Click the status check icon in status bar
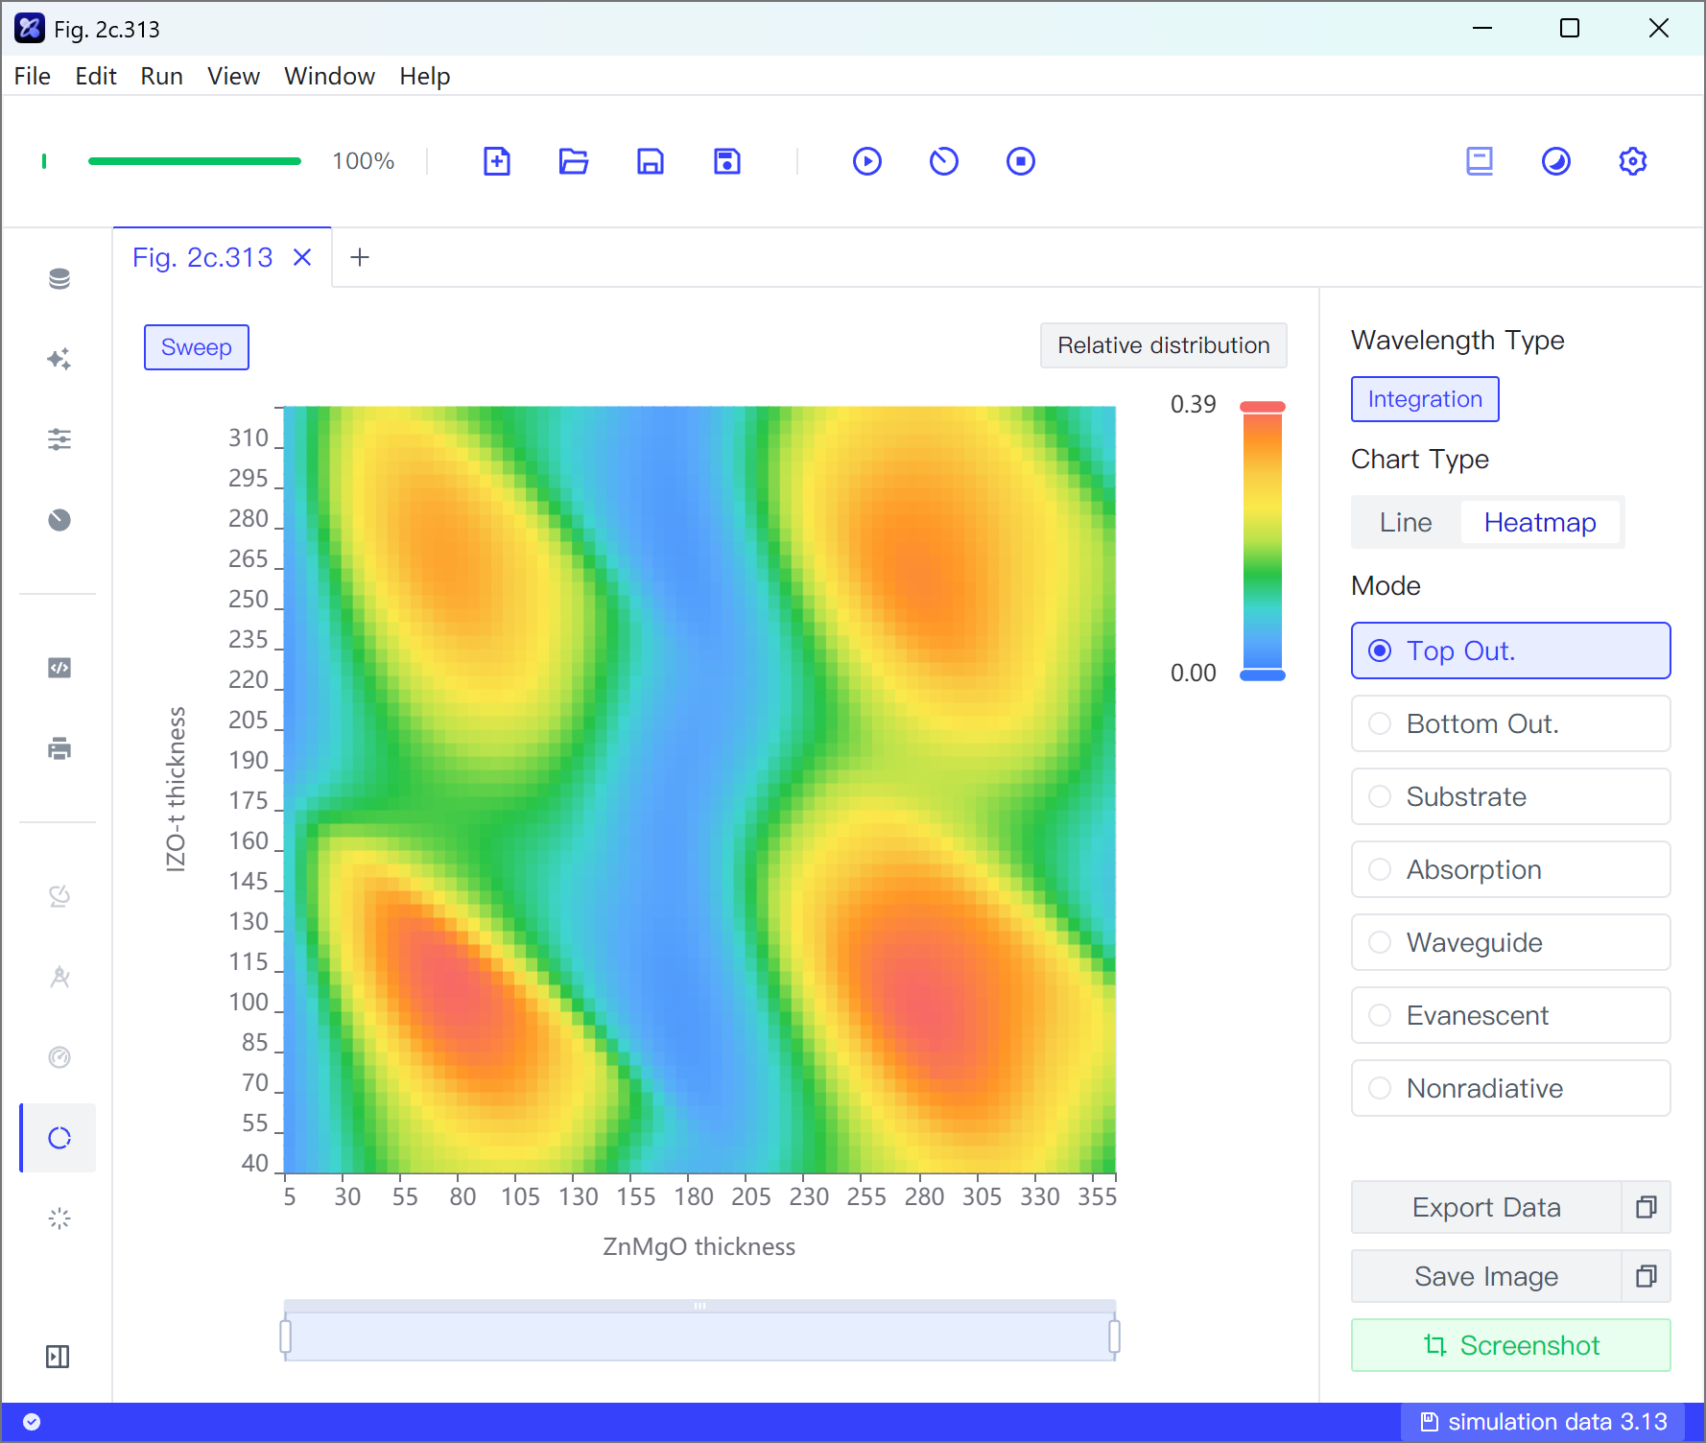The width and height of the screenshot is (1706, 1443). [32, 1422]
